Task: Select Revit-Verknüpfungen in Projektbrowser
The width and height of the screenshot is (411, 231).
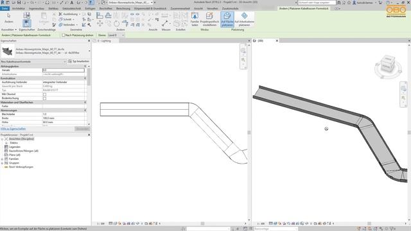Action: pos(21,167)
